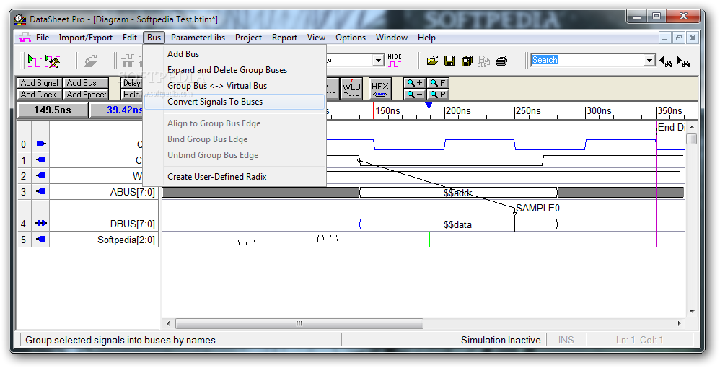Viewport: 720px width, 368px height.
Task: Open the File menu
Action: [43, 38]
